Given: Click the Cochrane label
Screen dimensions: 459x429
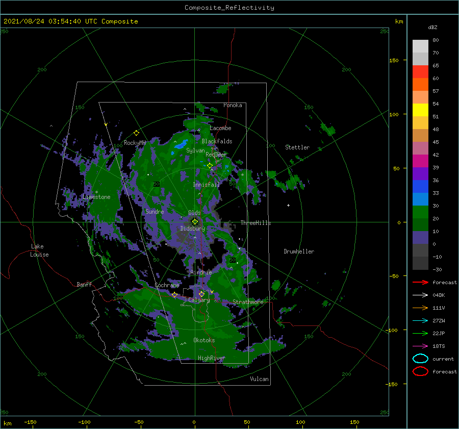Looking at the screenshot, I should point(167,285).
